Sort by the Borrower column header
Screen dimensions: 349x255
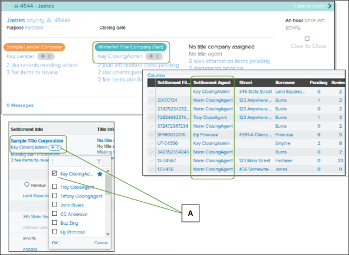(285, 82)
